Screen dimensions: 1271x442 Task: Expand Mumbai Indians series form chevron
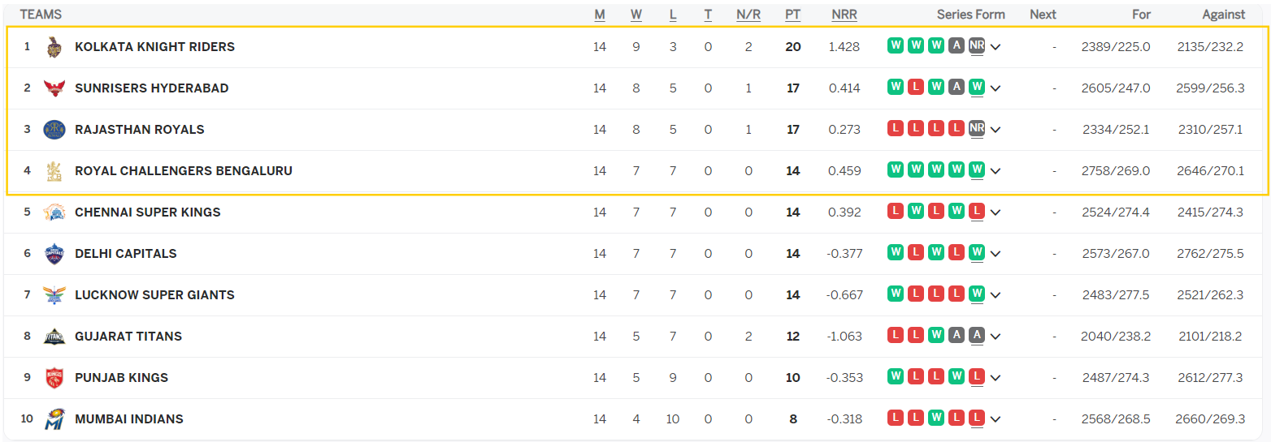[996, 419]
